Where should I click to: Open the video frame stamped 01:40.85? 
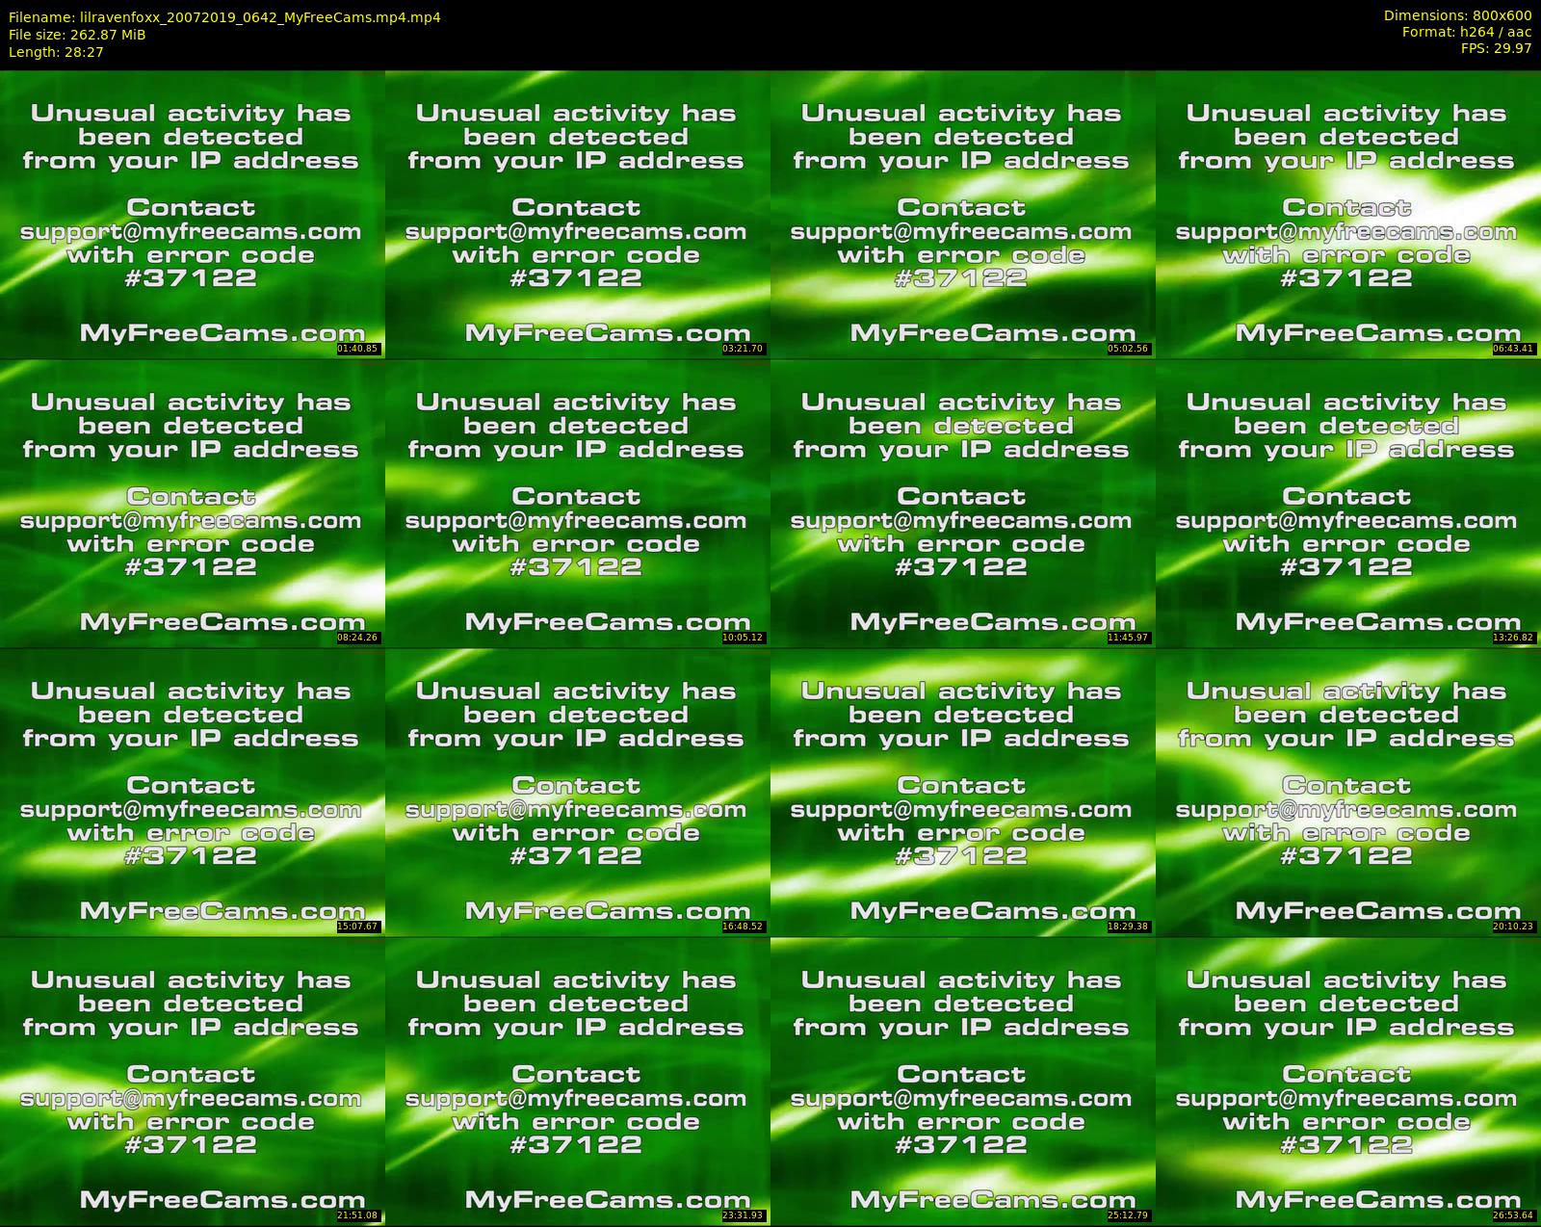[x=193, y=214]
